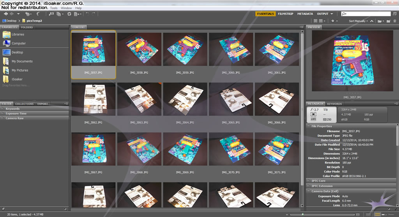This screenshot has width=399, height=217.
Task: Click Desktop in the path bar
Action: pos(9,21)
